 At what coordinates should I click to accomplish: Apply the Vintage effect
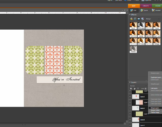coord(157,41)
